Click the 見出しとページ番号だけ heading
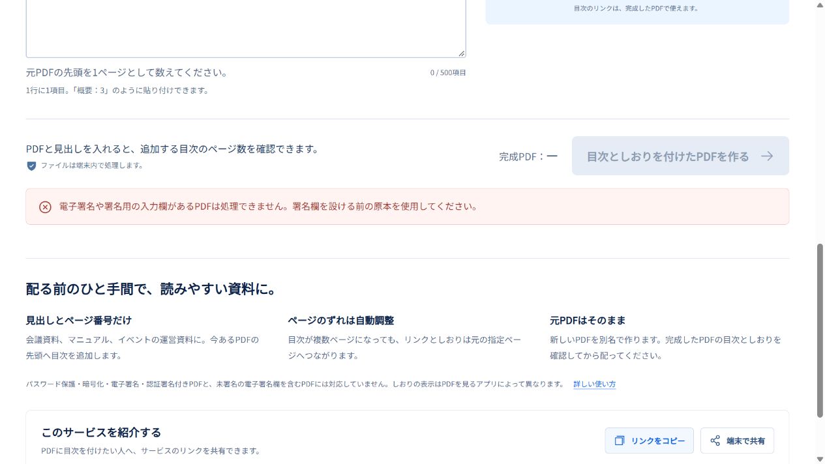Viewport: 825px width, 464px height. [x=79, y=320]
